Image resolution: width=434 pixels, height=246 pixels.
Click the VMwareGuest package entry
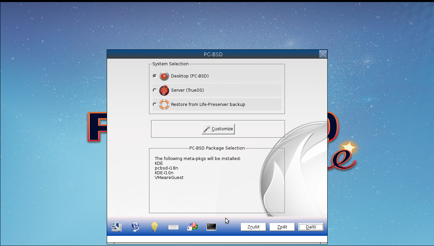point(169,177)
